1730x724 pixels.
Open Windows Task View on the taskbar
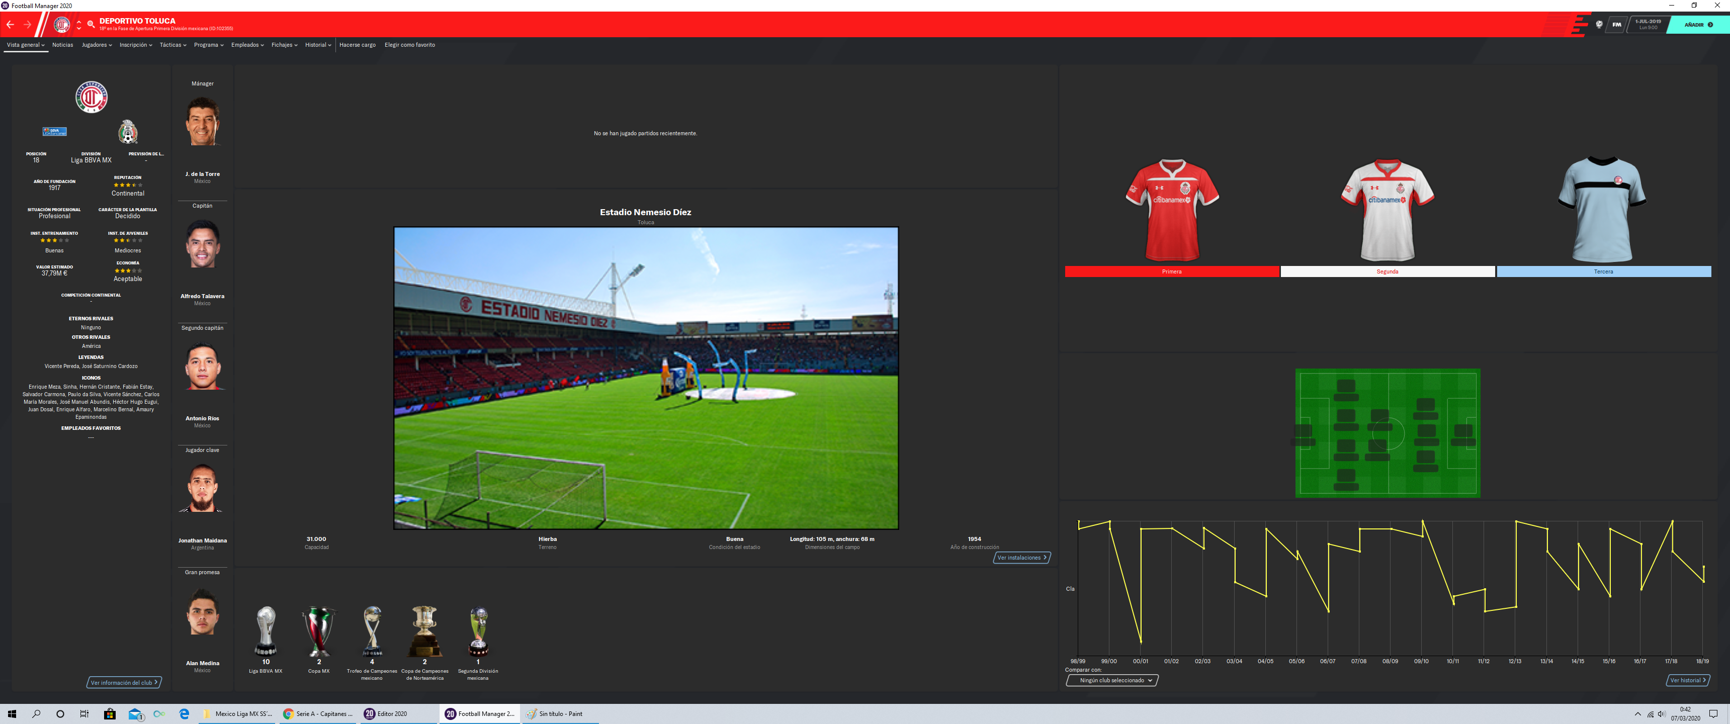pyautogui.click(x=84, y=714)
